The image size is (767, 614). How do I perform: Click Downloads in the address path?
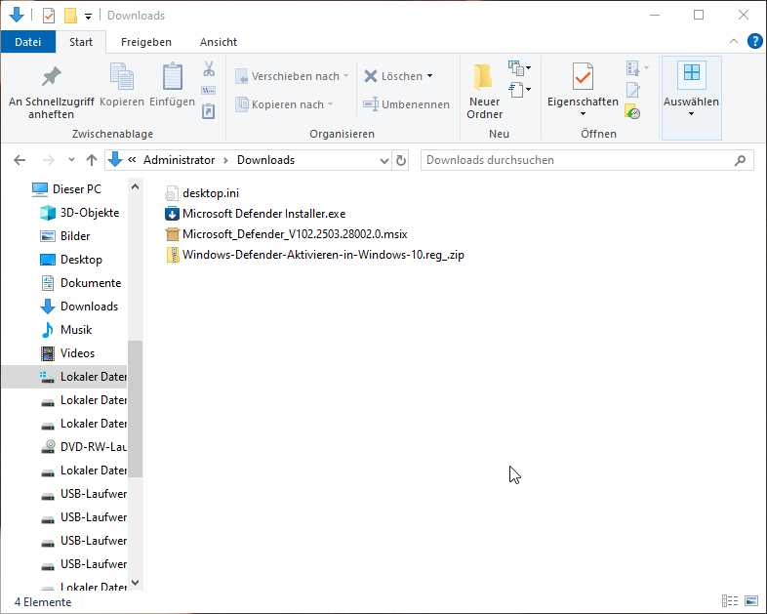coord(265,160)
